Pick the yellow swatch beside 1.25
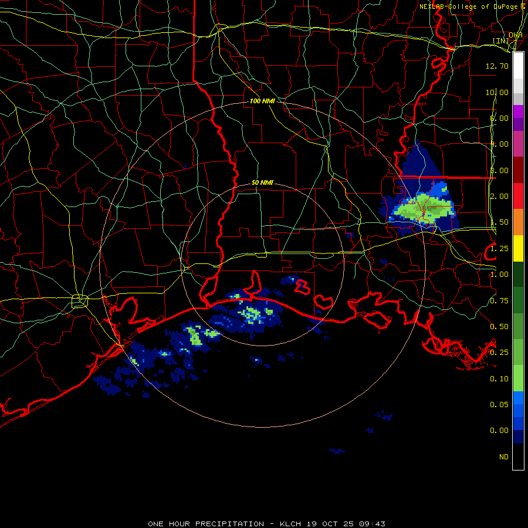Image resolution: width=528 pixels, height=528 pixels. [518, 248]
